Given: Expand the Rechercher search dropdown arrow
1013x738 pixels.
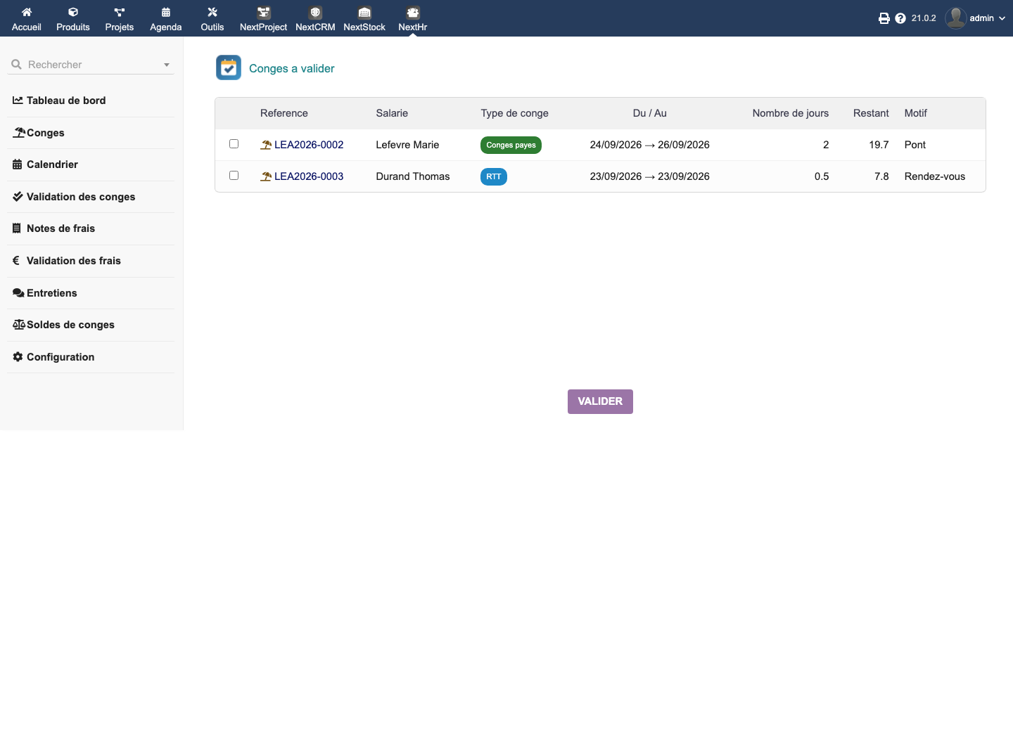Looking at the screenshot, I should pyautogui.click(x=167, y=65).
